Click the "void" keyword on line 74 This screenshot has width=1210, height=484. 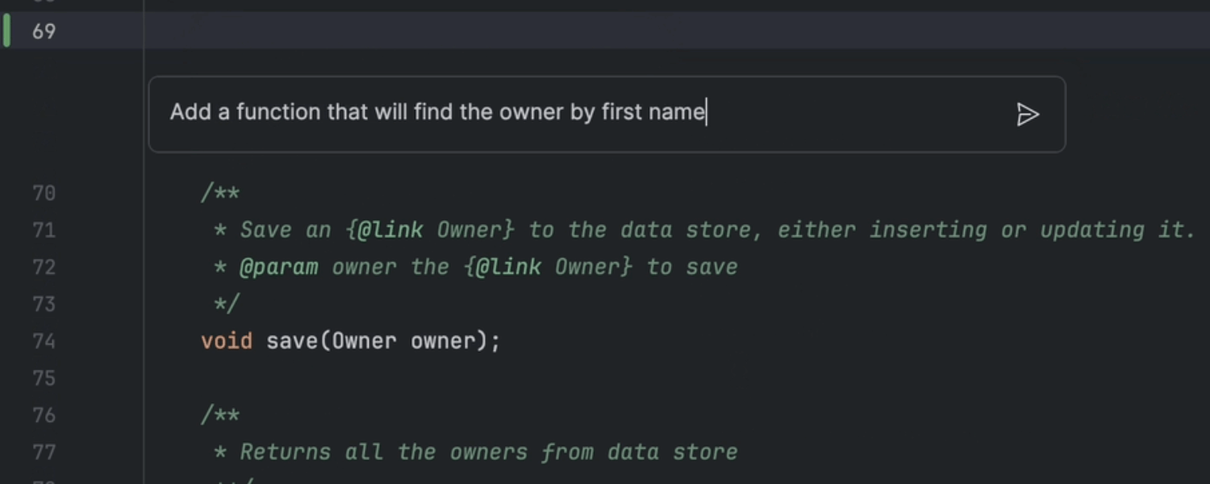(226, 341)
